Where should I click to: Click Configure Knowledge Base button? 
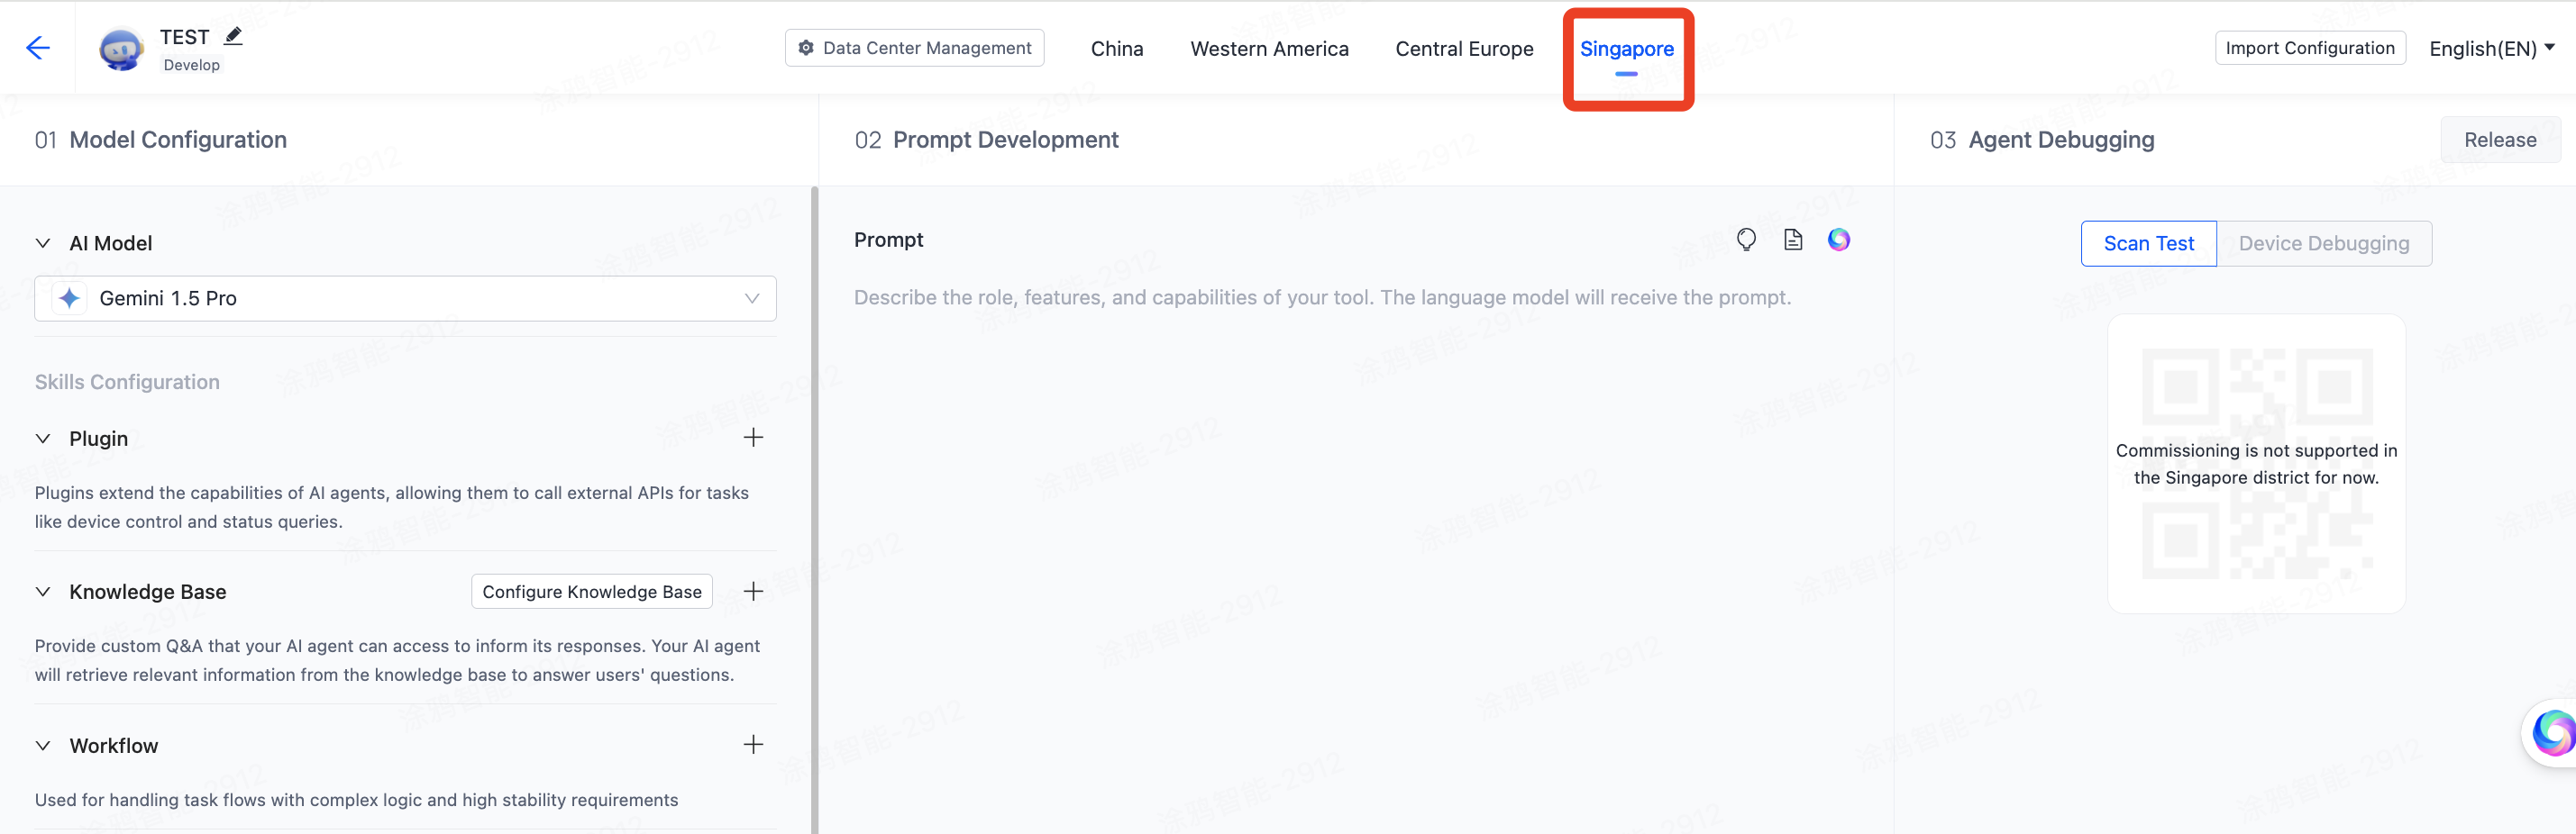[x=592, y=592]
